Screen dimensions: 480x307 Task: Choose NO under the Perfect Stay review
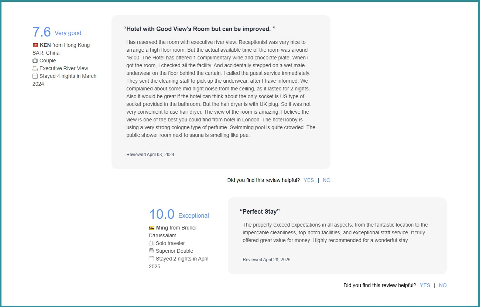pyautogui.click(x=443, y=285)
